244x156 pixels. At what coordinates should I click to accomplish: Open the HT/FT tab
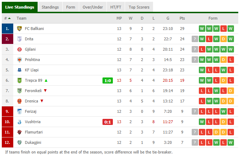[x=115, y=7]
